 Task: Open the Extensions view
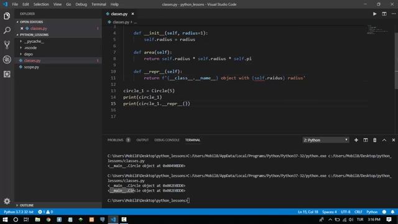point(7,74)
